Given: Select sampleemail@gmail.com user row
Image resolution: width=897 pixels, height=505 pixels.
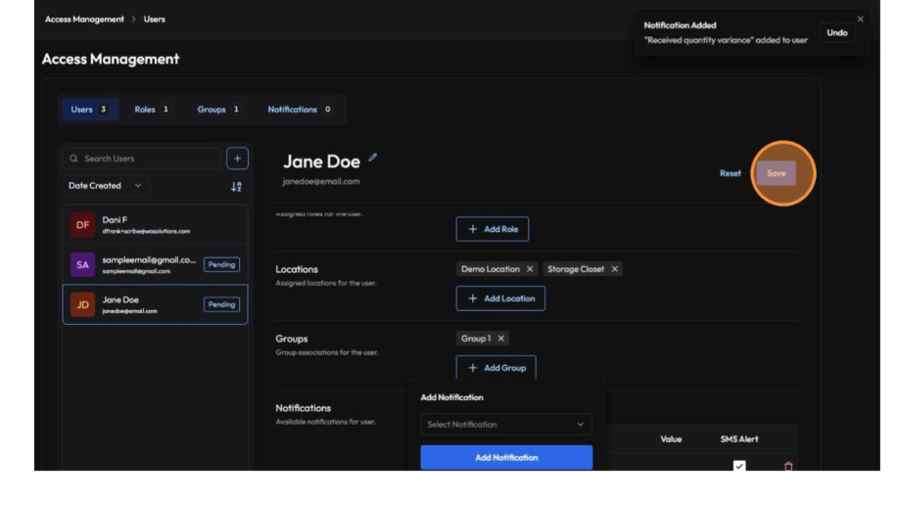Looking at the screenshot, I should pos(155,265).
